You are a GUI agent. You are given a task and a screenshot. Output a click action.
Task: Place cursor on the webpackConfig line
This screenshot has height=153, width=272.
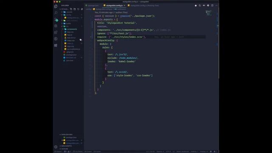[x=107, y=40]
